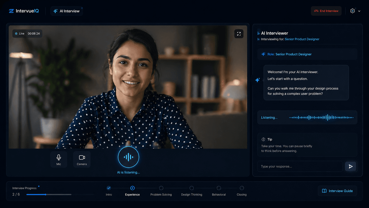Select the Intro progress step
Screen dimensions: 369x208
pos(109,188)
